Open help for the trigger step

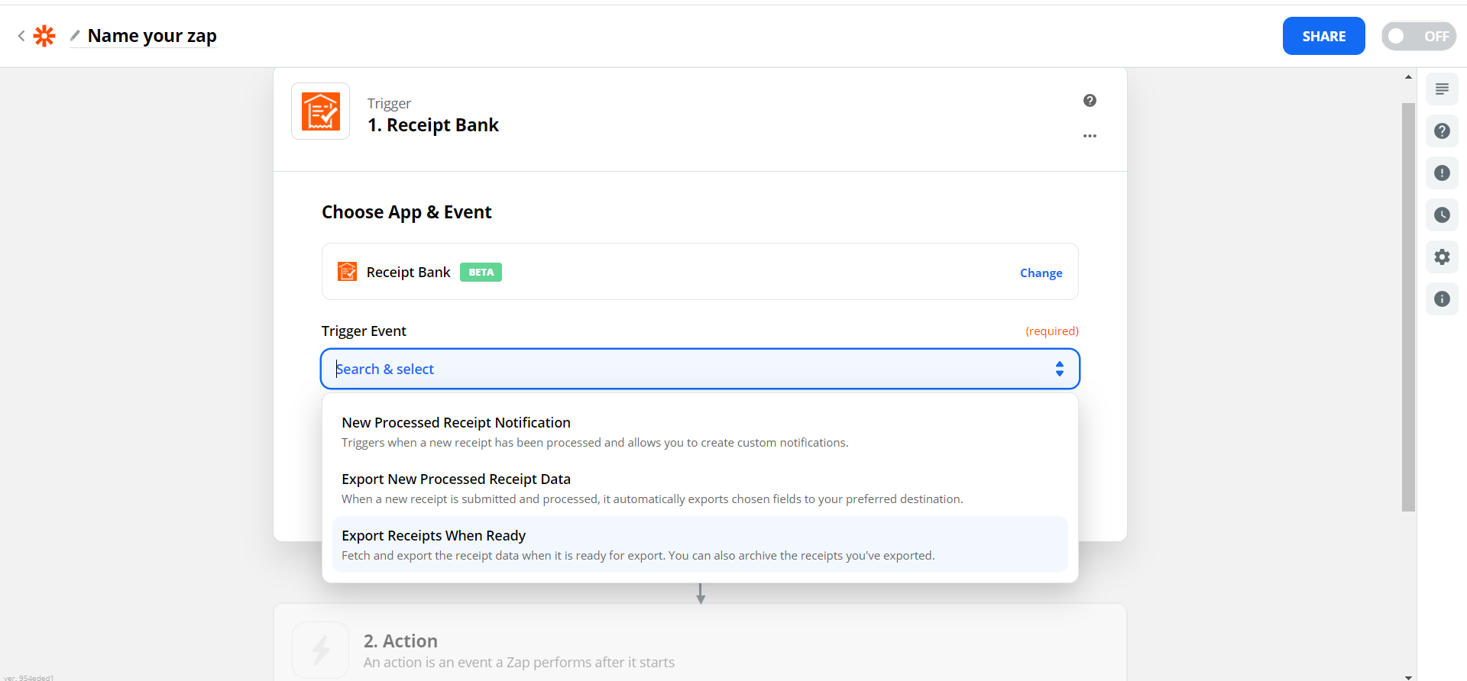pyautogui.click(x=1090, y=101)
